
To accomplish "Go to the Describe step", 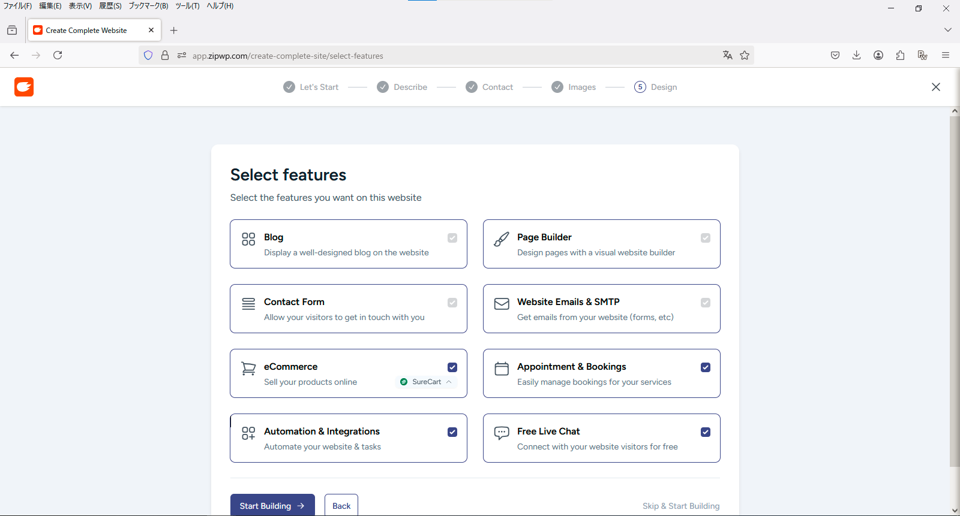I will coord(402,87).
